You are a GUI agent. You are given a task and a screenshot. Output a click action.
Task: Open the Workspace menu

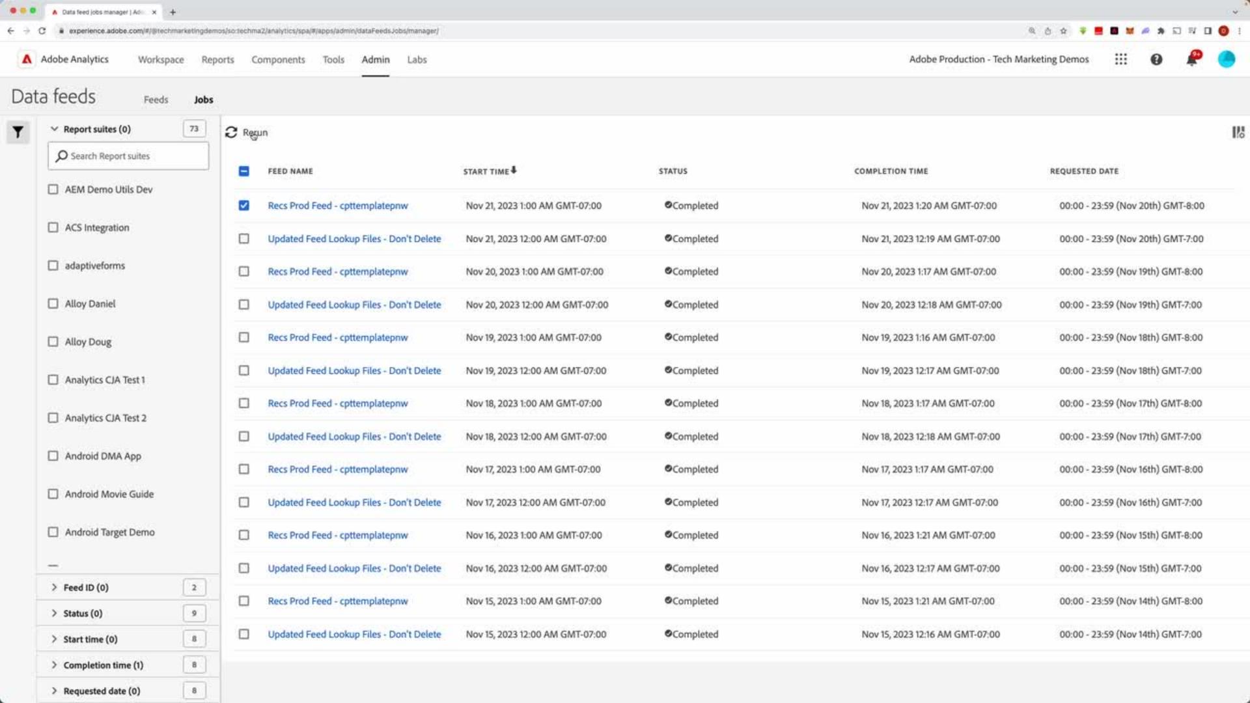[x=160, y=59]
